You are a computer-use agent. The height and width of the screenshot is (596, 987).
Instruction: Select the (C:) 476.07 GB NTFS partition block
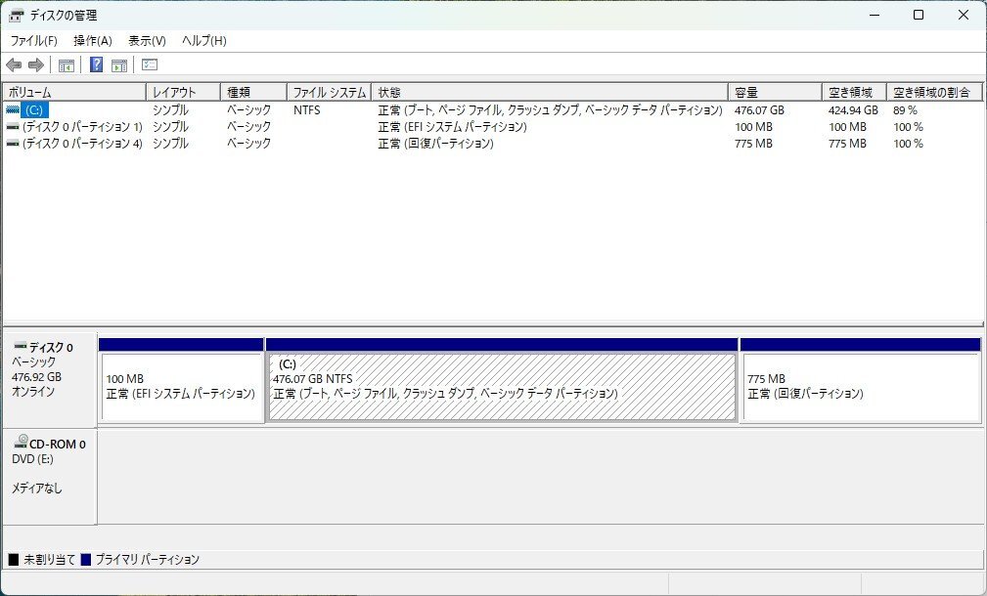[x=502, y=381]
